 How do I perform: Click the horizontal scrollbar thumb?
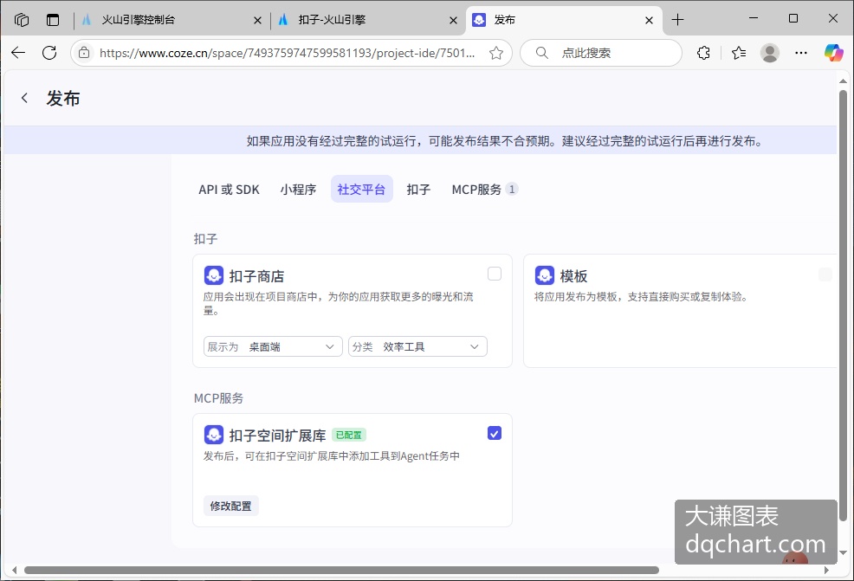pos(341,571)
